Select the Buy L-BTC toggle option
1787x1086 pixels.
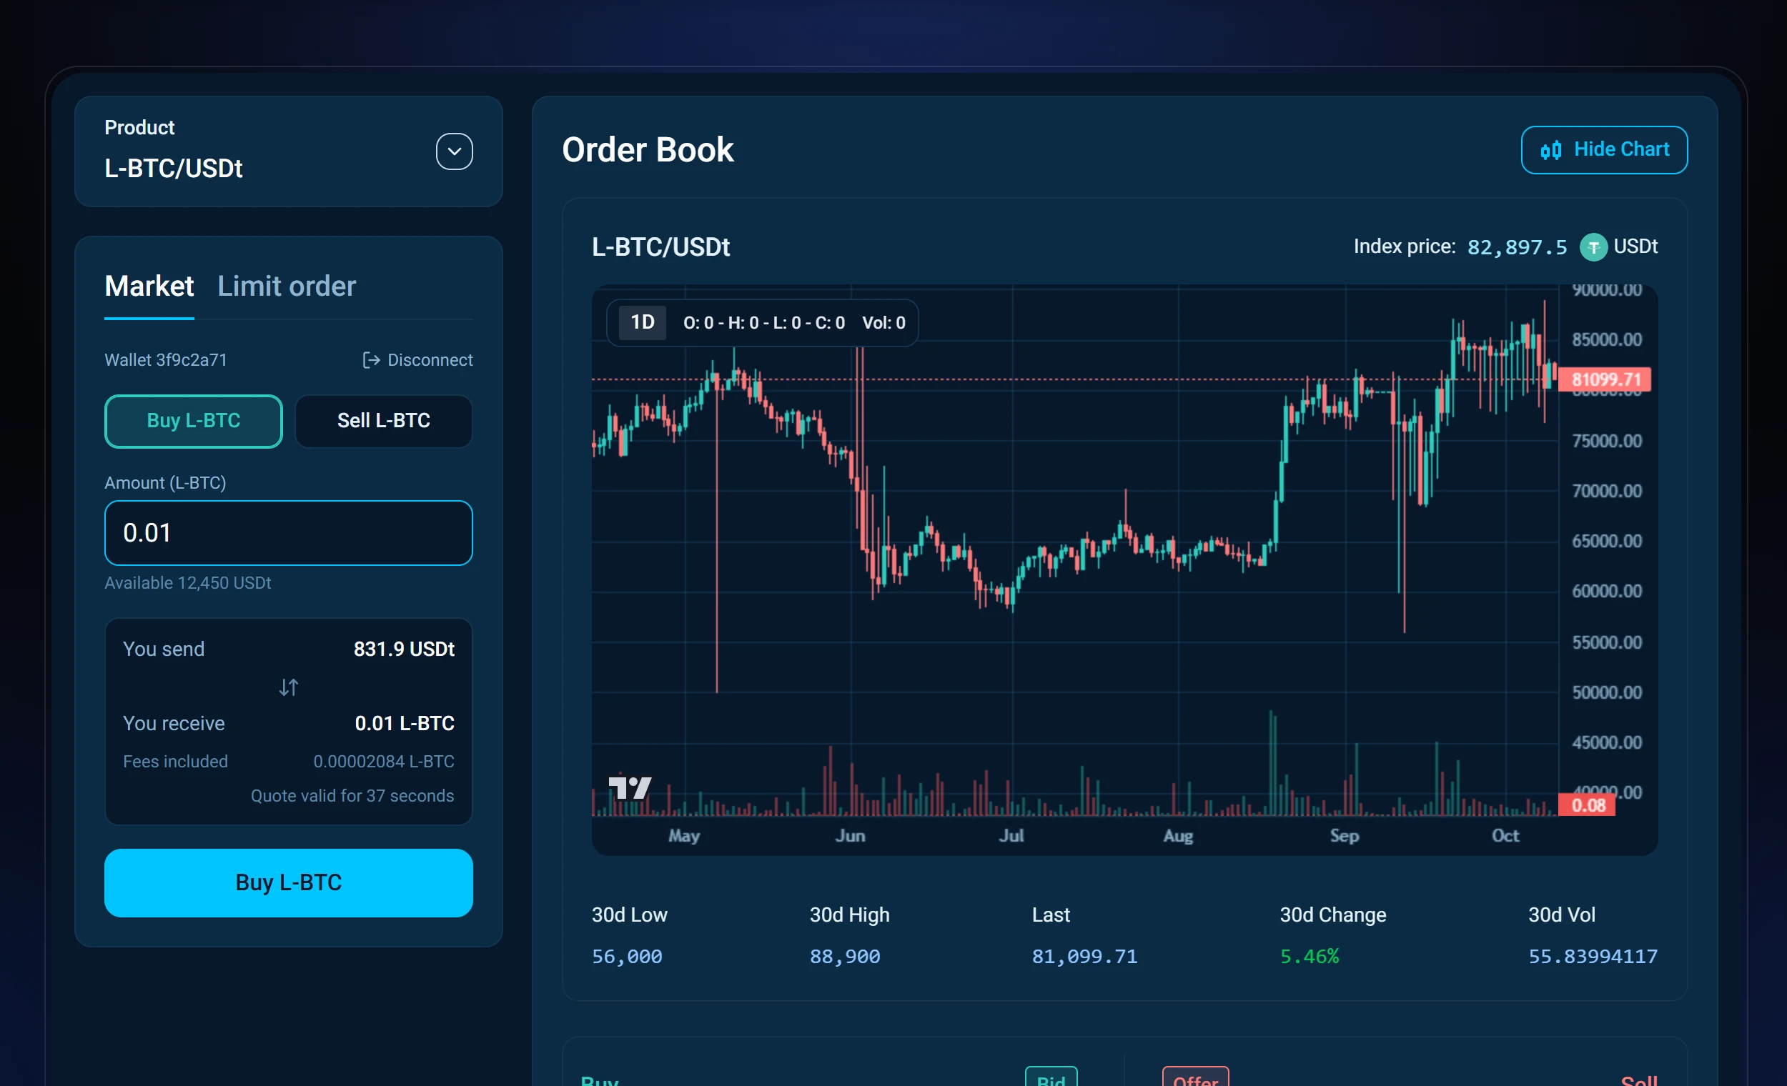194,421
